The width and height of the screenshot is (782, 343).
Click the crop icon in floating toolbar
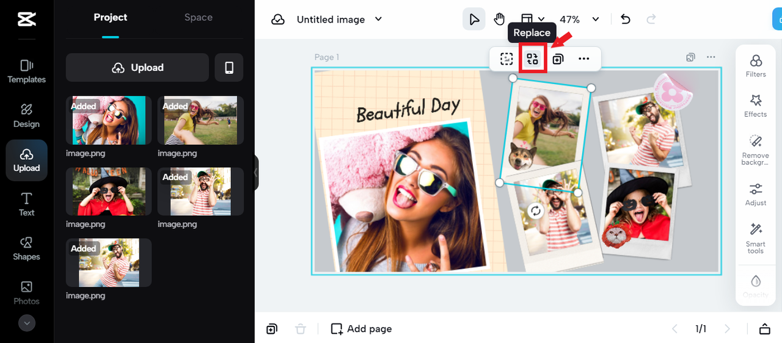pyautogui.click(x=506, y=59)
